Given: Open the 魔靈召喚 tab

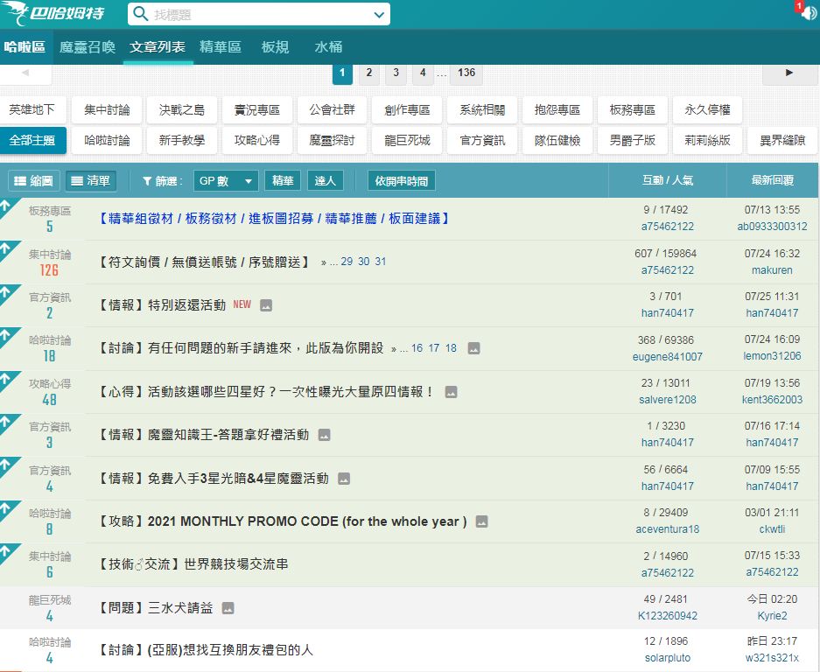Looking at the screenshot, I should 88,47.
